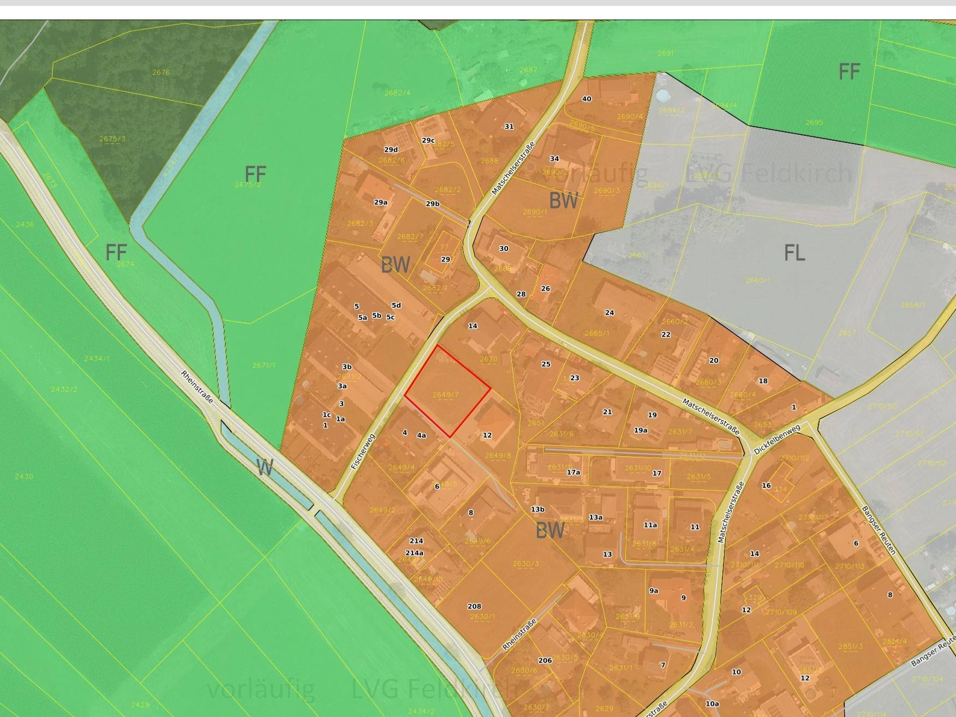Click parcel label 2430
956x717 pixels.
click(x=24, y=477)
